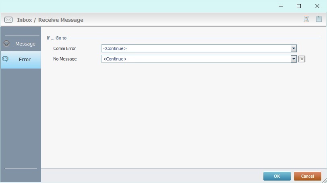Viewport: 327px width, 183px height.
Task: Maximize the dialog window
Action: click(299, 6)
